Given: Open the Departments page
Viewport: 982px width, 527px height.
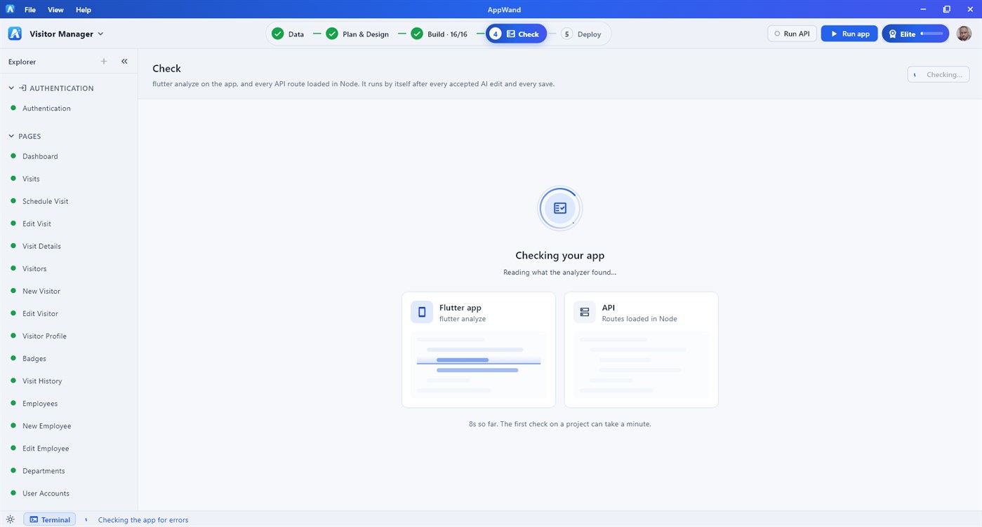Looking at the screenshot, I should pos(44,470).
